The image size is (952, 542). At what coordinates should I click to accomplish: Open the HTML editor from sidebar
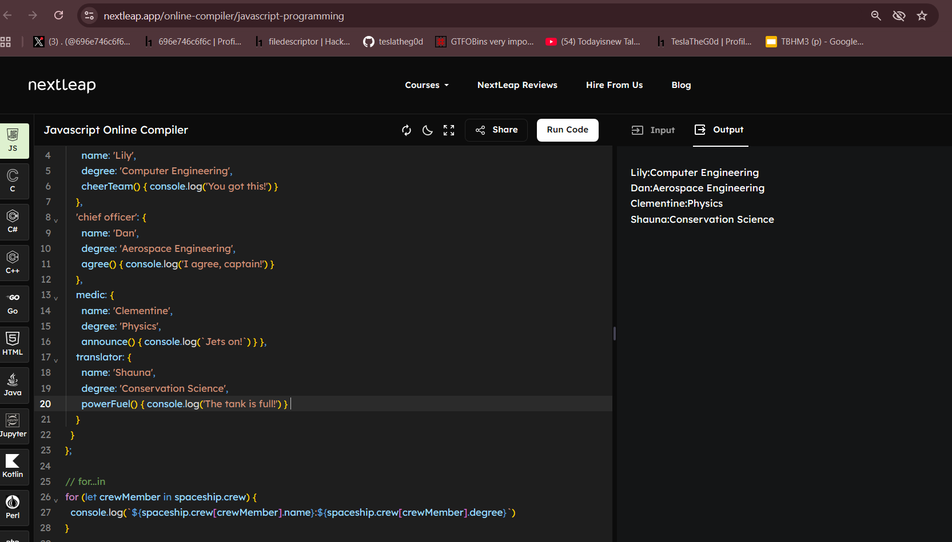(13, 344)
